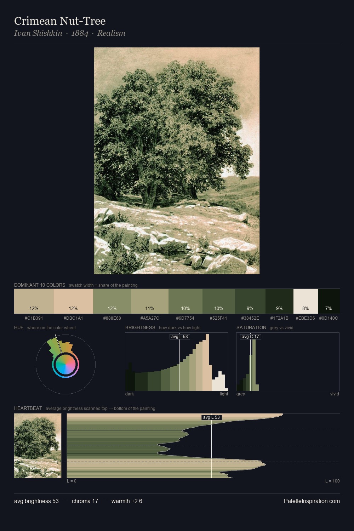
Task: Click the warmth +2.6 footer stat
Action: pos(127,501)
